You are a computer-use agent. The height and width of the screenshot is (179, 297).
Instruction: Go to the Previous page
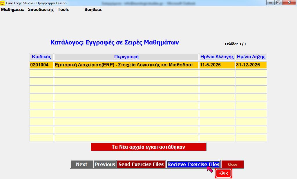(105, 164)
